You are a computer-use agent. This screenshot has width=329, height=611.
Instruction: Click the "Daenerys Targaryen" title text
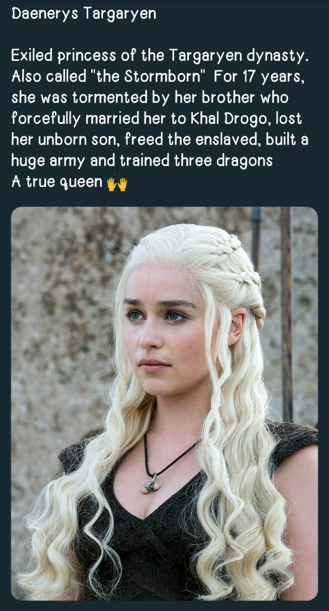point(84,14)
